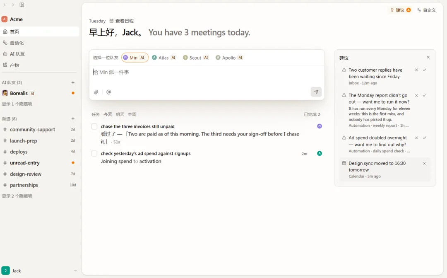The height and width of the screenshot is (278, 447).
Task: Toggle the sidebar panel icon
Action: pos(22,5)
